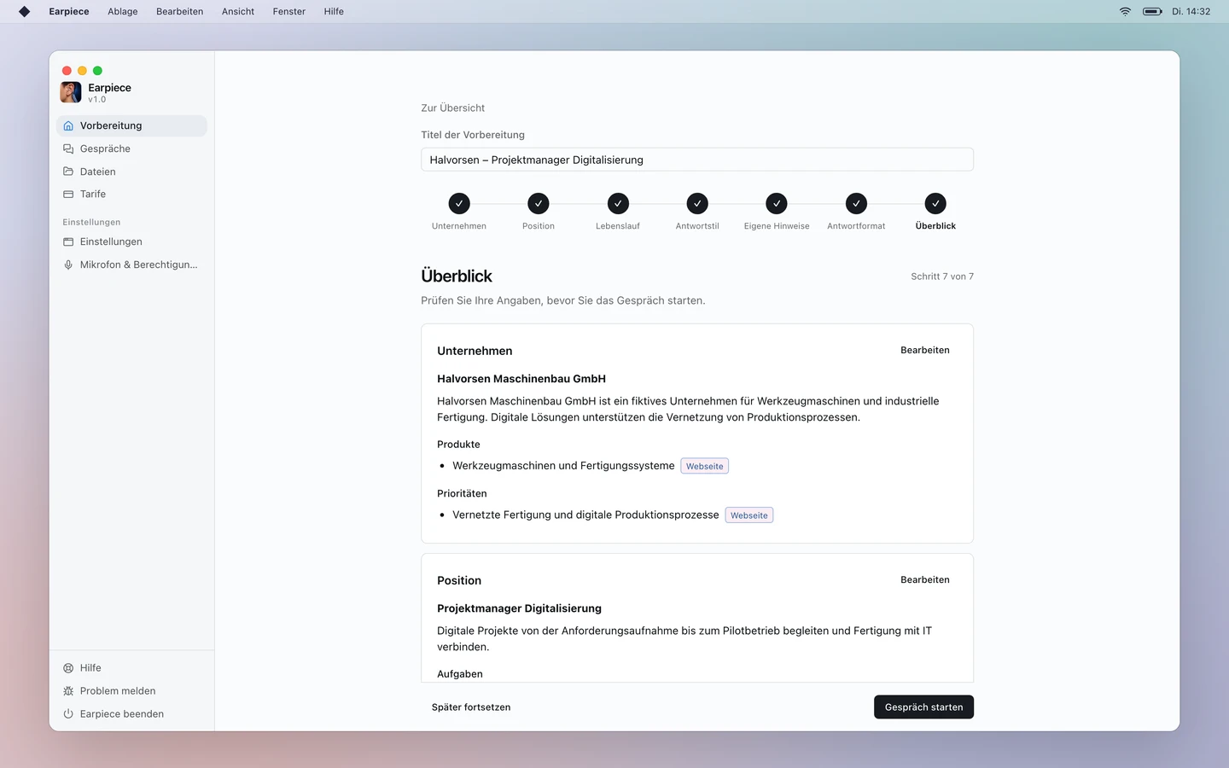
Task: Click the Gespräche chat bubbles icon
Action: [x=68, y=148]
